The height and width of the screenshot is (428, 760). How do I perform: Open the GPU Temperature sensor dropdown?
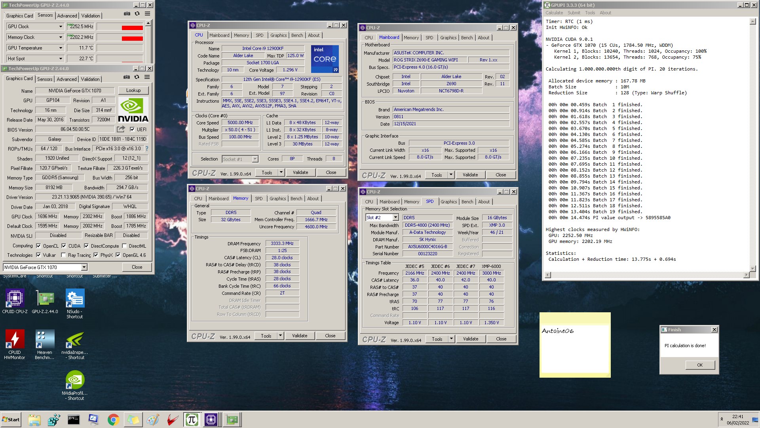click(61, 48)
